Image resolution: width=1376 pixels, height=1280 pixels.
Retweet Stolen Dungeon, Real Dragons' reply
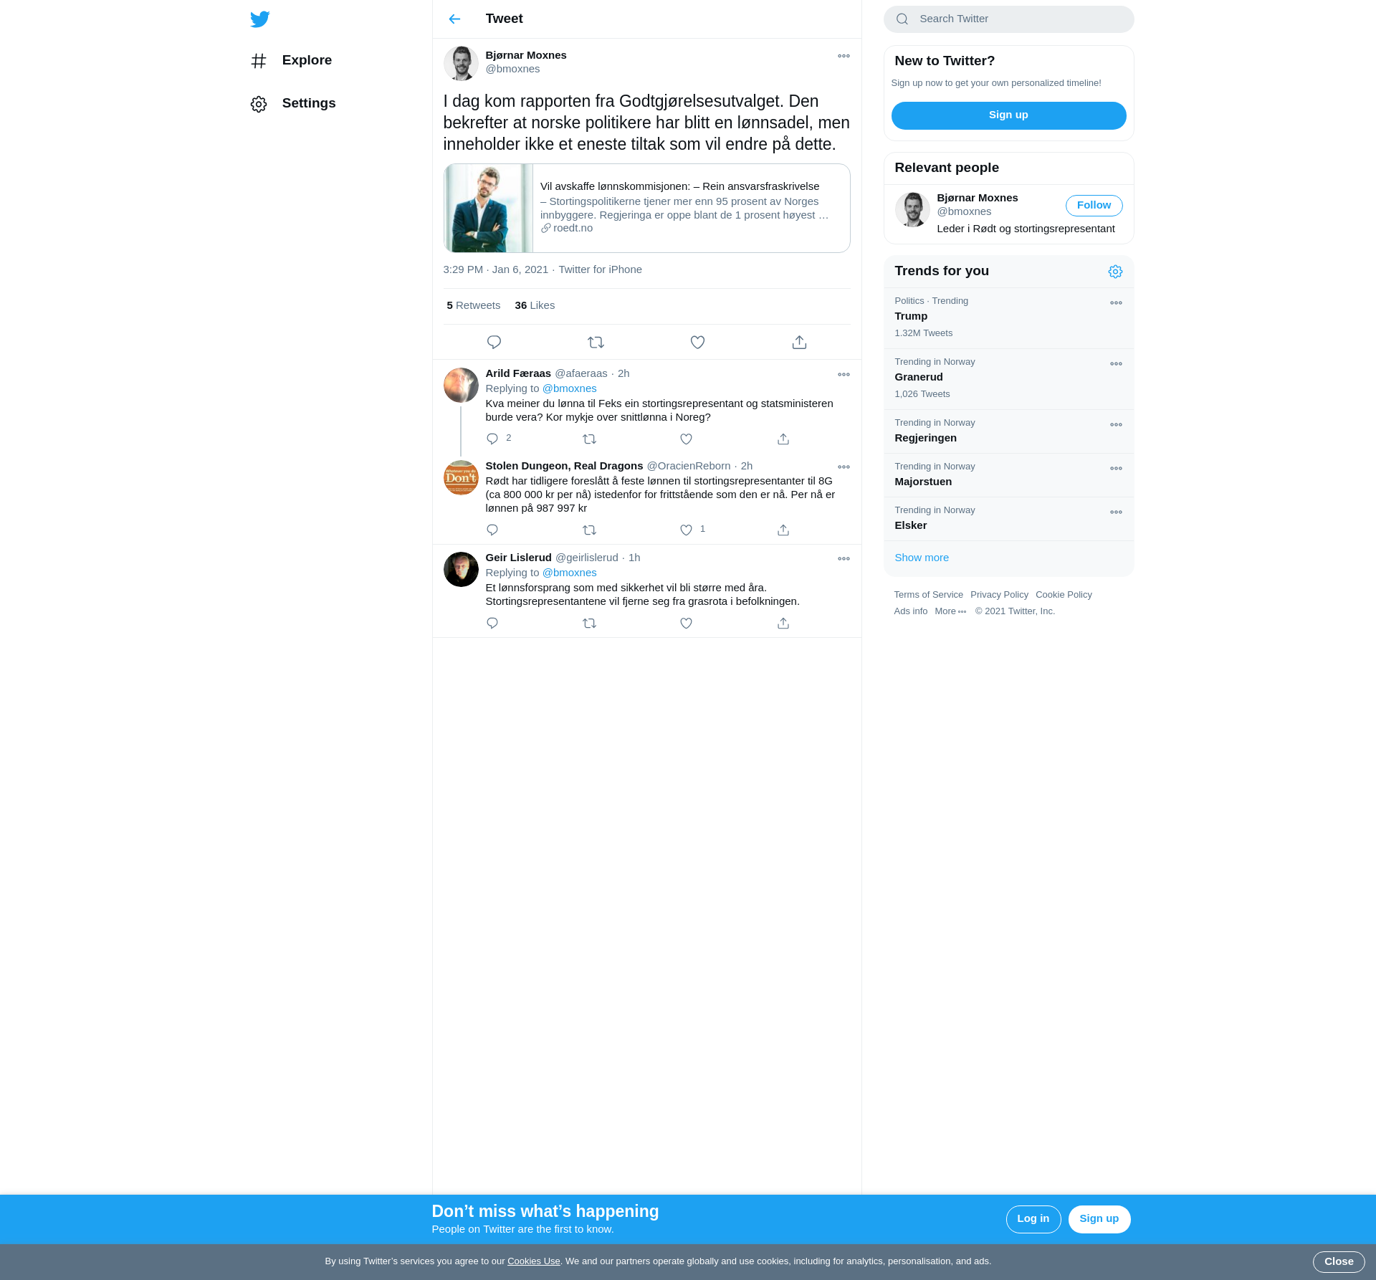tap(589, 530)
